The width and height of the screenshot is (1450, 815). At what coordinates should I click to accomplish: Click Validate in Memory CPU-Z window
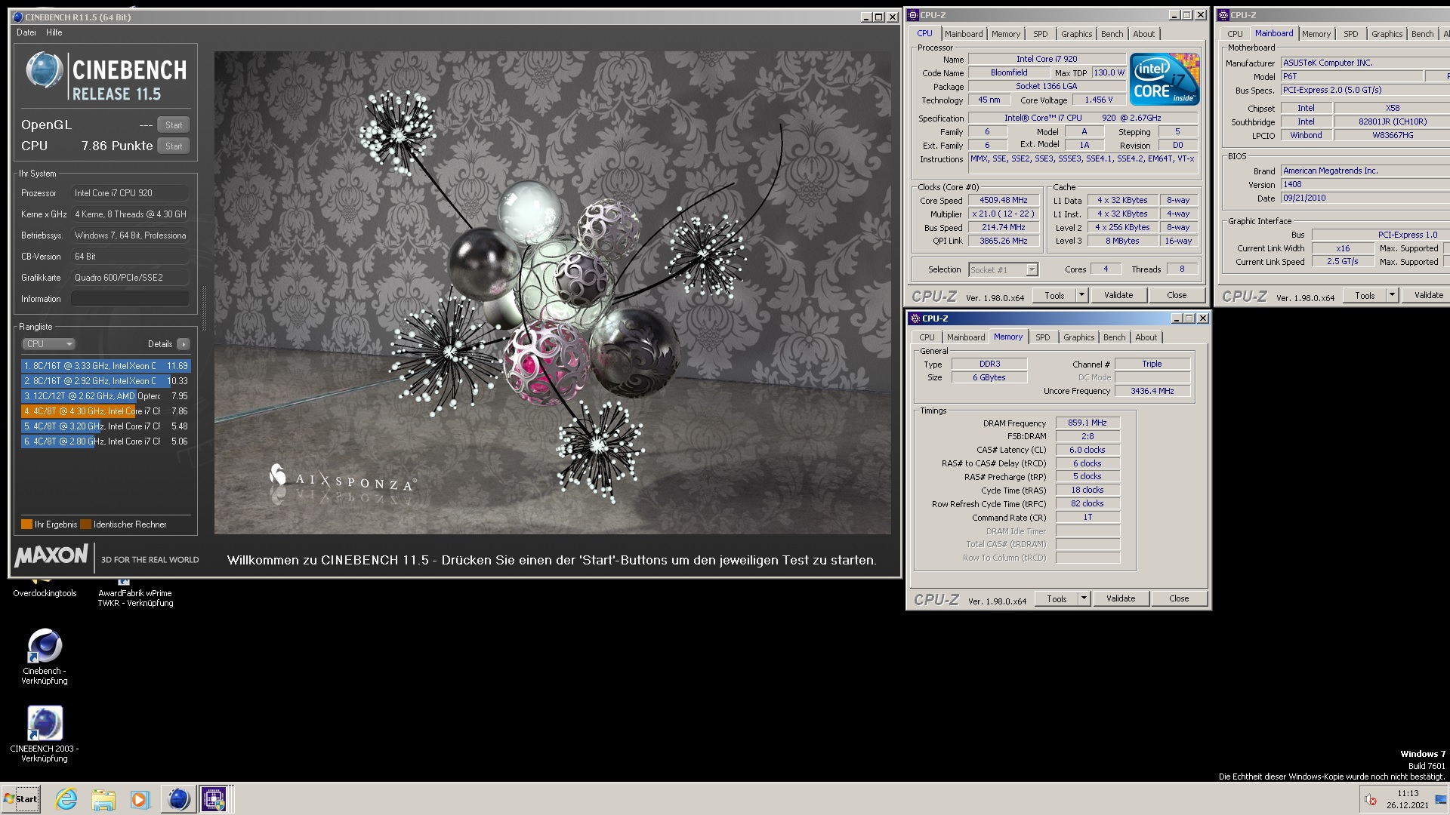(x=1121, y=598)
